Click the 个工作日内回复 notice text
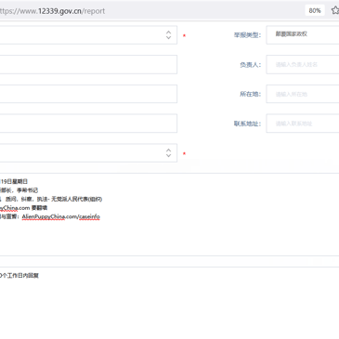The image size is (339, 339). coord(20,276)
